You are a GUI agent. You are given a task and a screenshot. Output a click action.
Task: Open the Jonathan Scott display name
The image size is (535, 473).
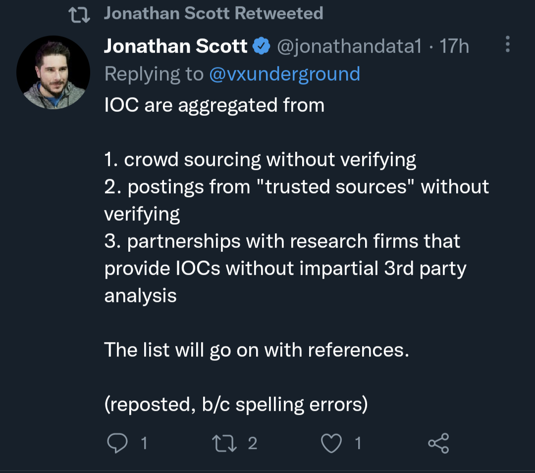[175, 47]
